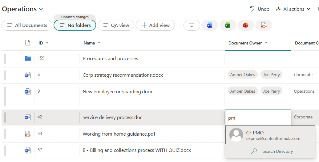This screenshot has height=162, width=319.
Task: Open Corp strategy recommendations.docx
Action: pyautogui.click(x=123, y=75)
